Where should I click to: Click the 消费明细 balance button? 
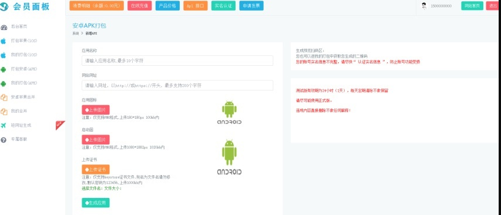coord(96,6)
